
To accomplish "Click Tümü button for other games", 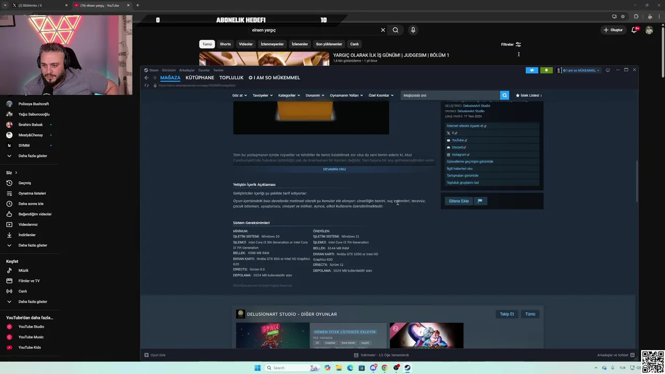I will click(530, 314).
